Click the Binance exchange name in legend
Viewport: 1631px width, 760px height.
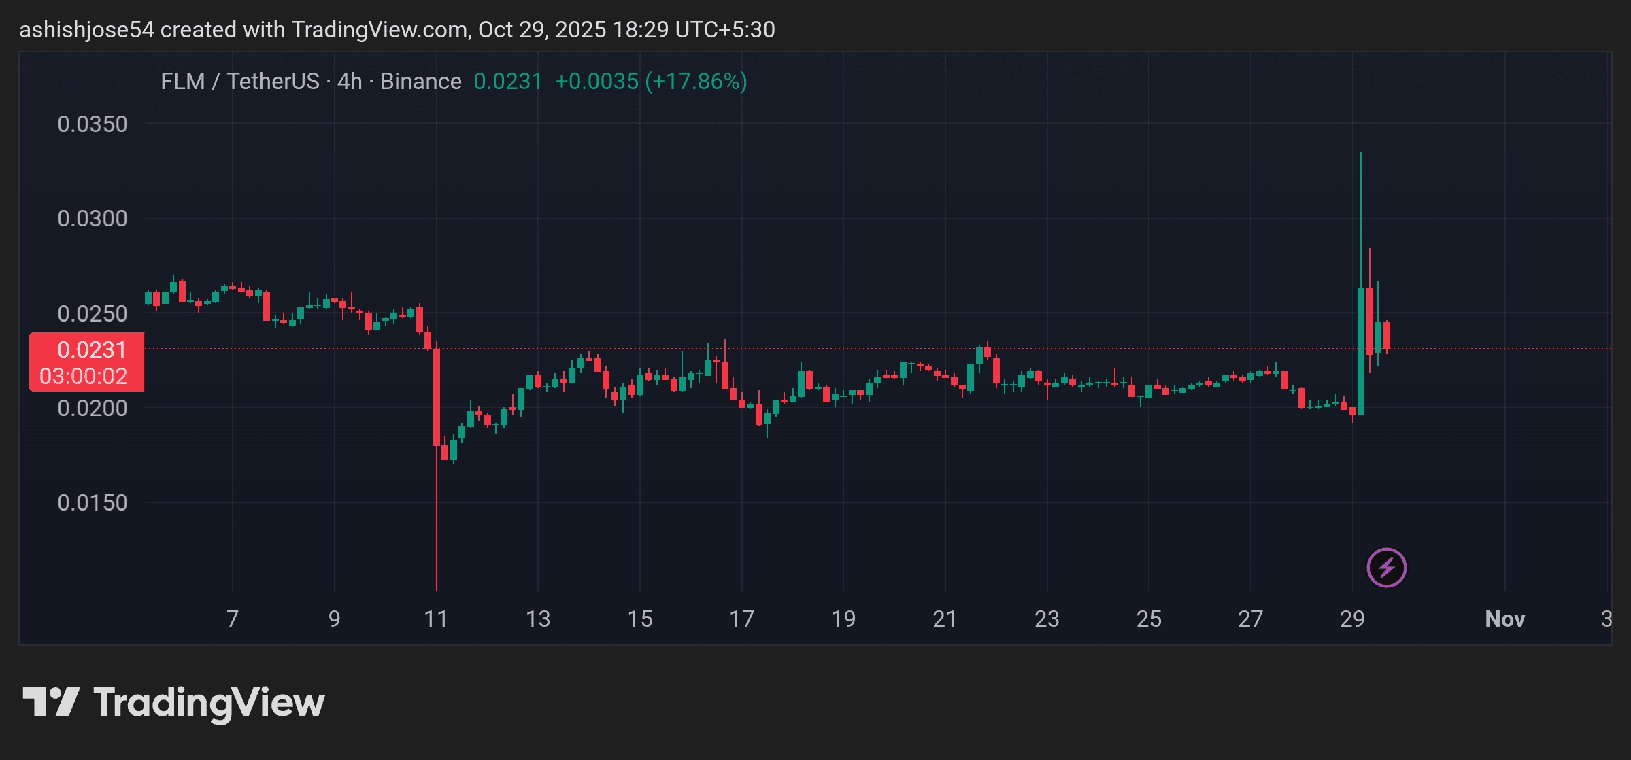point(420,82)
